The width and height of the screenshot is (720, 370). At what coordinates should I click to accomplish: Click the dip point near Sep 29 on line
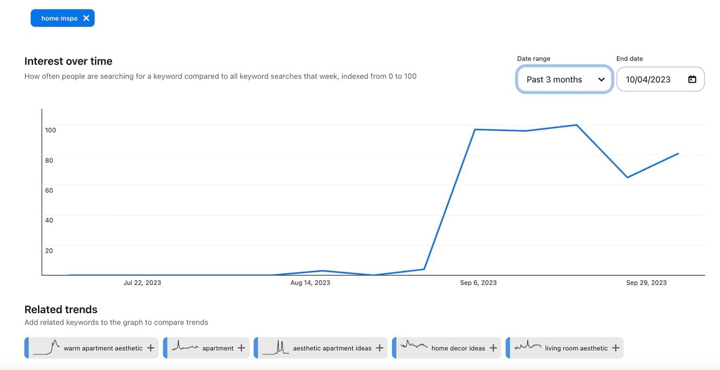627,177
